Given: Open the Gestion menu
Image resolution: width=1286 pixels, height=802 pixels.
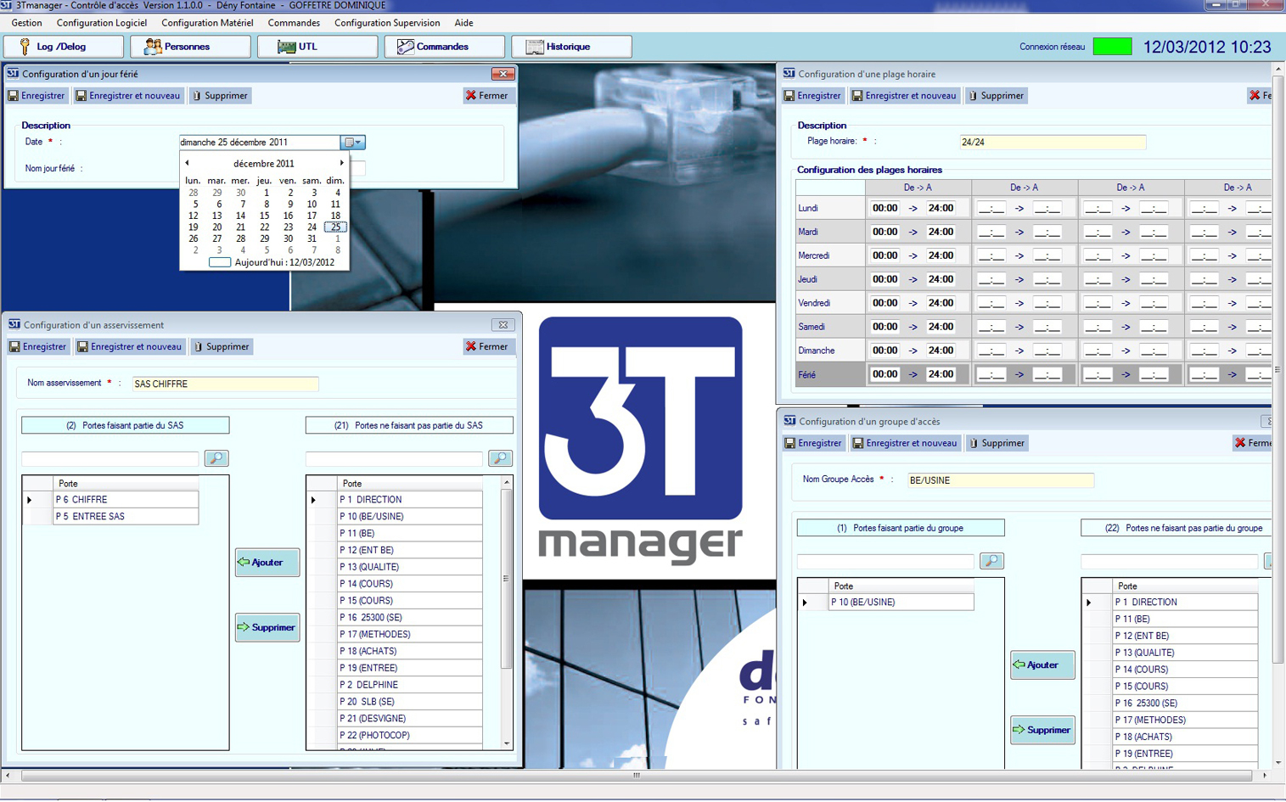Looking at the screenshot, I should pyautogui.click(x=26, y=23).
